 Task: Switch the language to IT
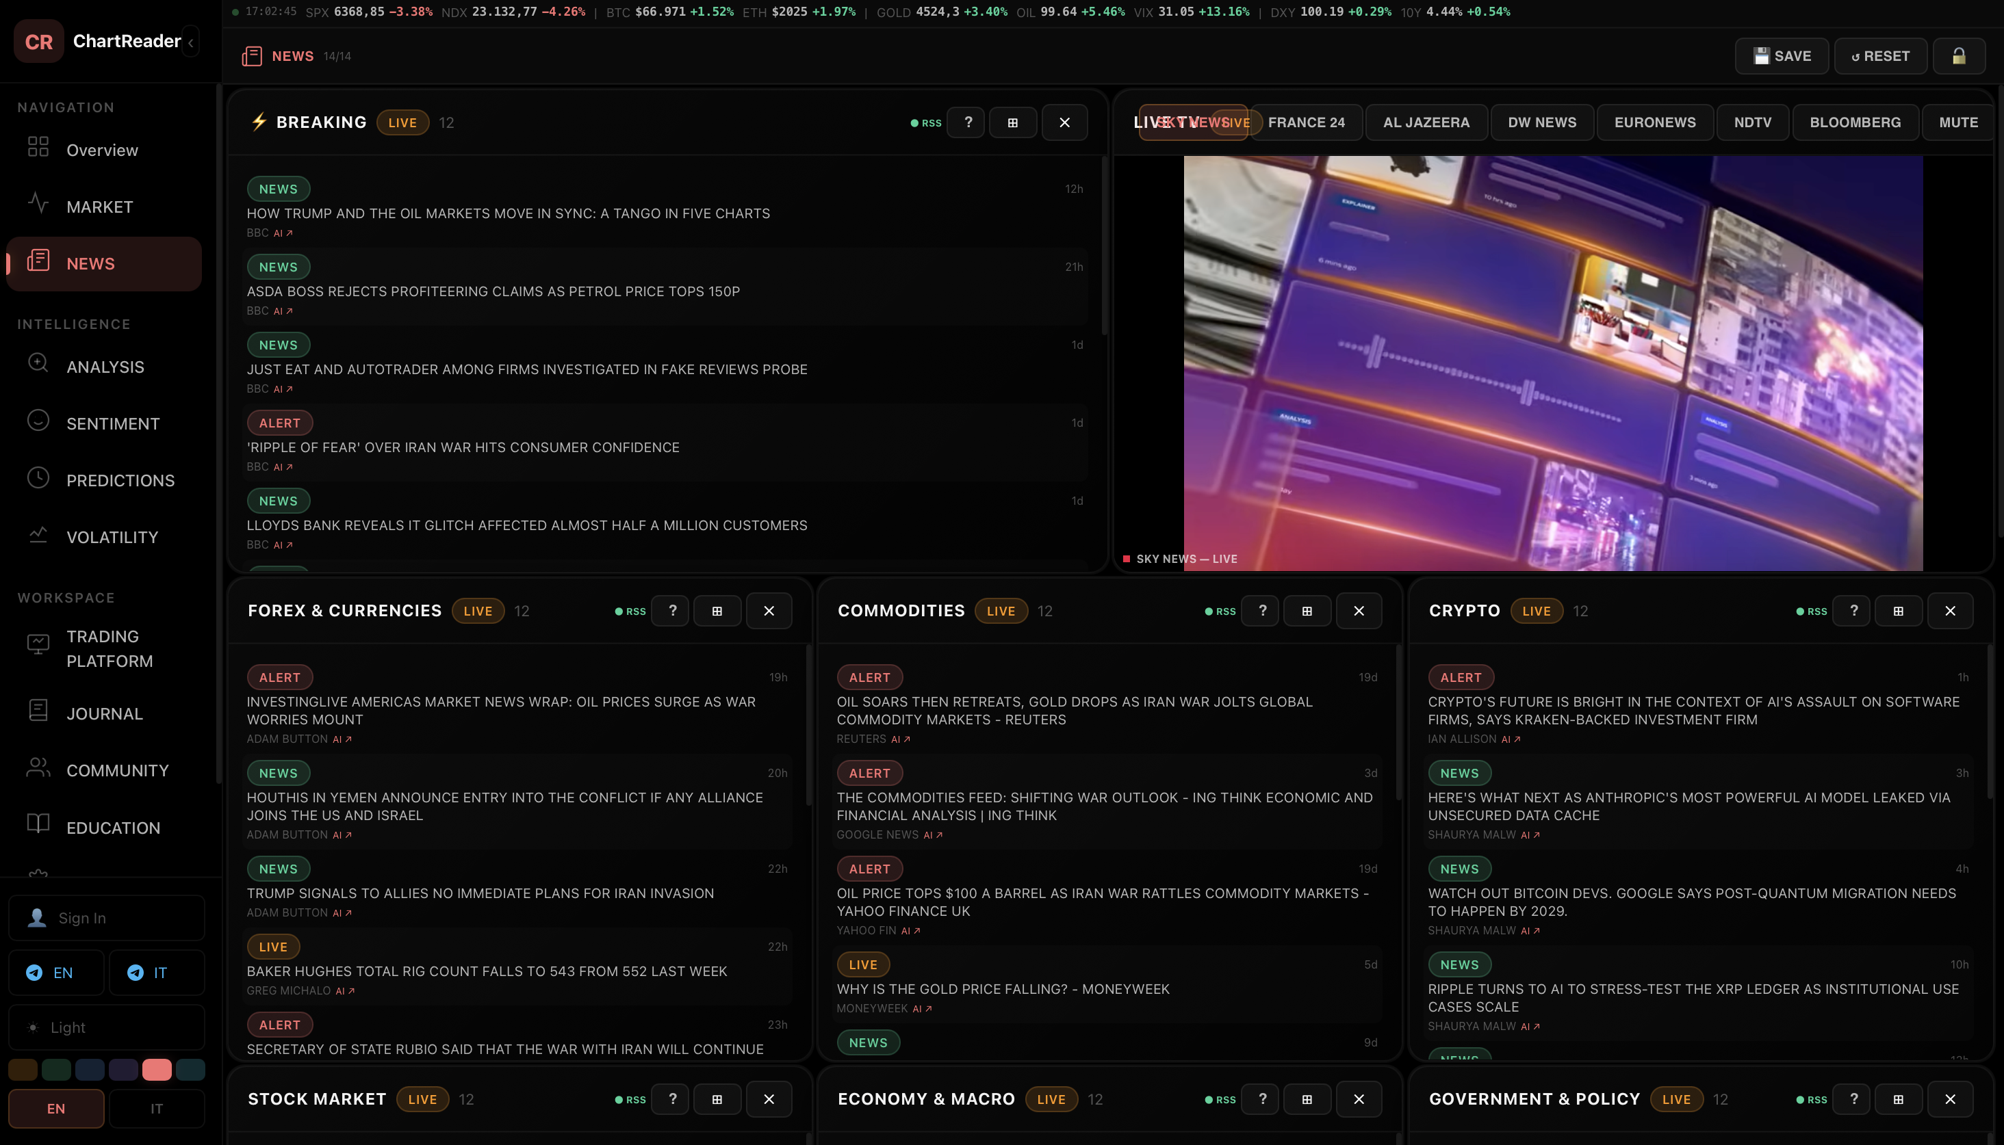point(157,1109)
